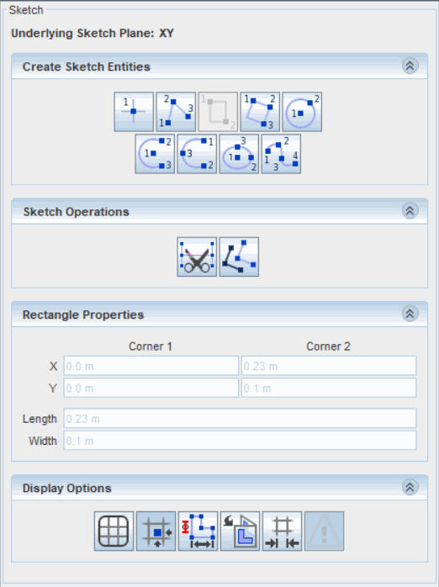Click the Length input field

point(240,419)
